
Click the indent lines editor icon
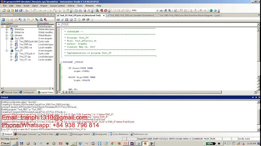[x=75, y=20]
